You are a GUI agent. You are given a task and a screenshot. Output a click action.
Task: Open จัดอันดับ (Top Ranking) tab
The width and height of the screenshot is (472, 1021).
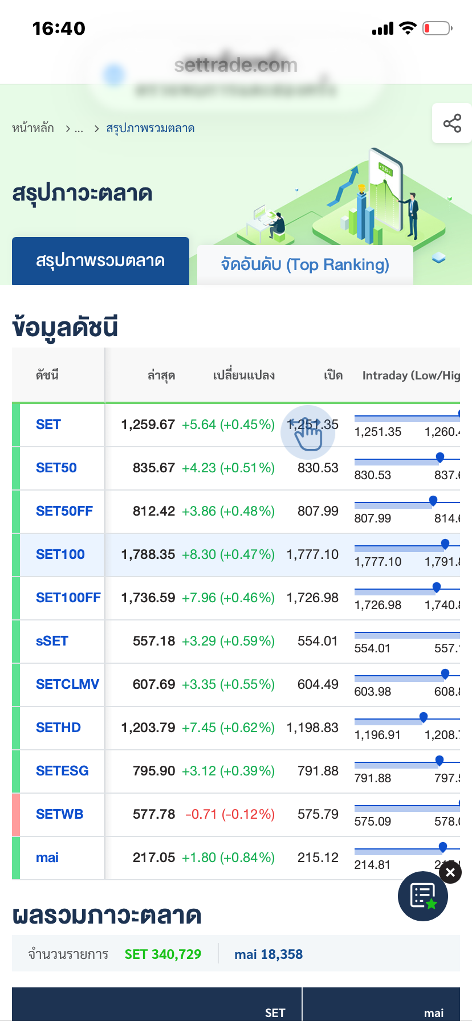tap(305, 265)
